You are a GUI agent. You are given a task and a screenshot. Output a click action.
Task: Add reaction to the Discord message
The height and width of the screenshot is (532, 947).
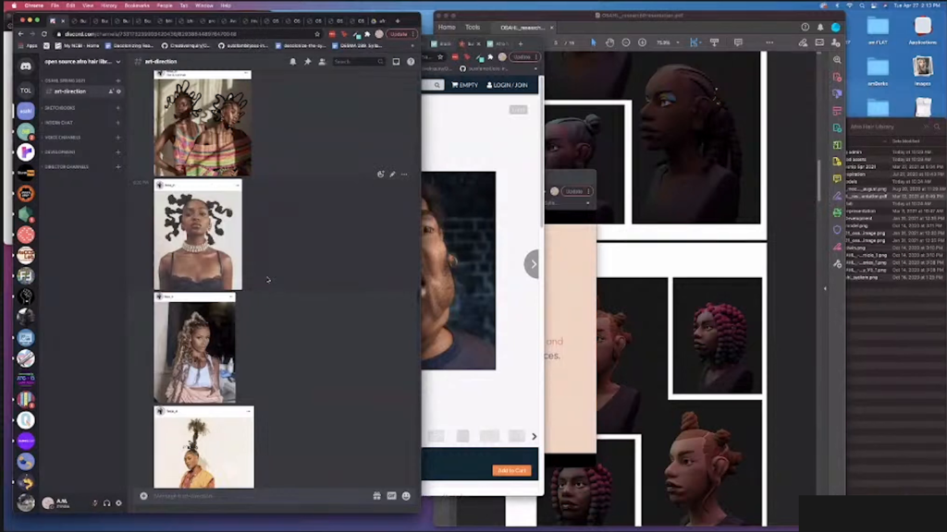tap(380, 175)
